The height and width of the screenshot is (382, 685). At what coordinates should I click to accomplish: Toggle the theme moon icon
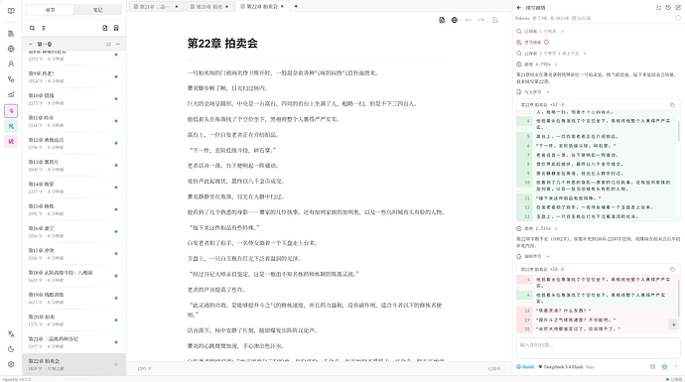pyautogui.click(x=11, y=349)
